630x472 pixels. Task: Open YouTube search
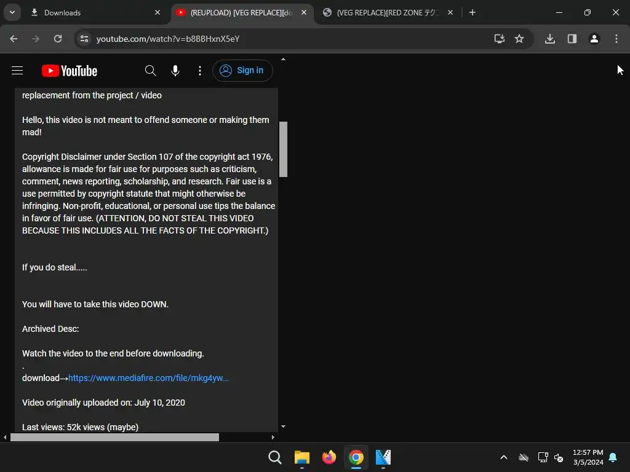[x=150, y=71]
